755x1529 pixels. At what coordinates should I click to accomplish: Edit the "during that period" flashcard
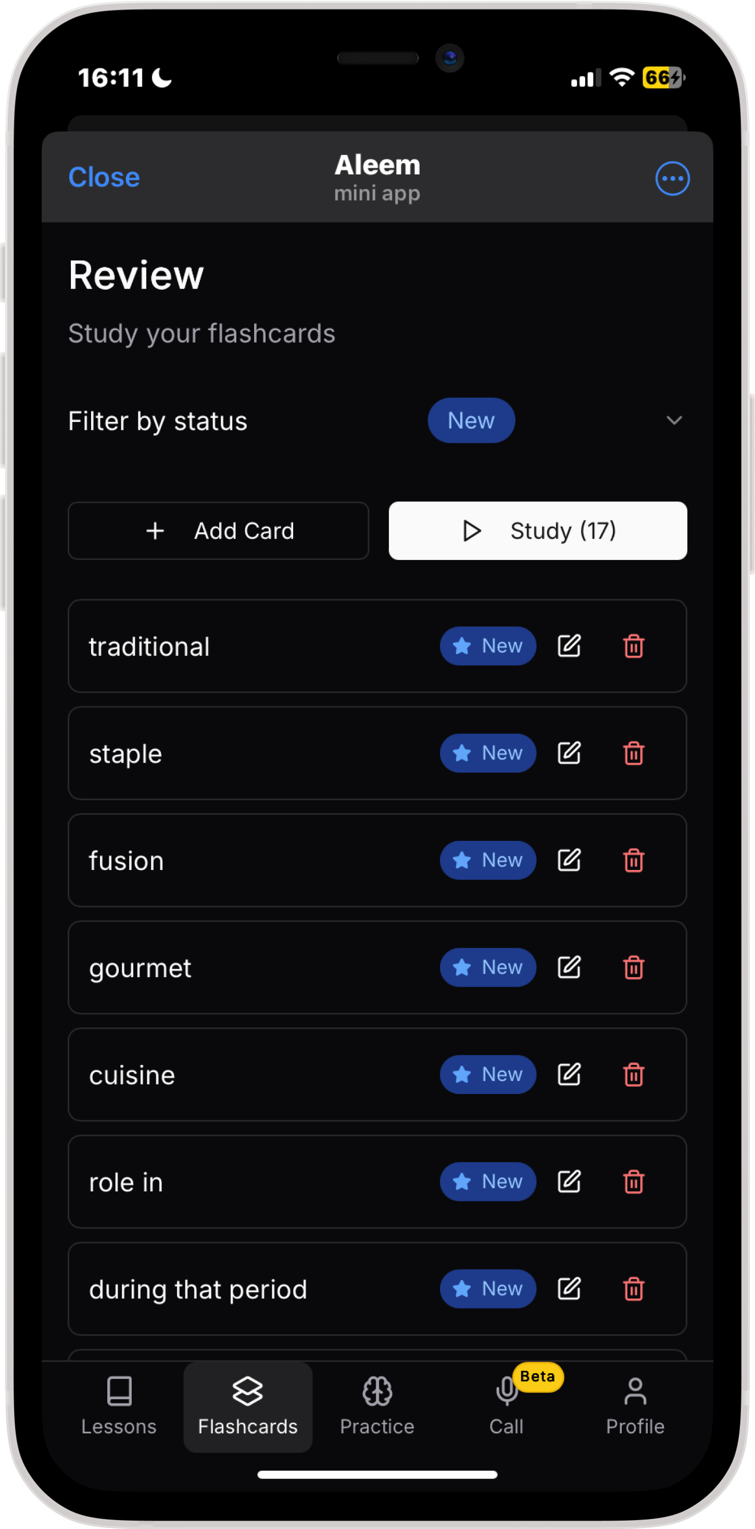[569, 1289]
